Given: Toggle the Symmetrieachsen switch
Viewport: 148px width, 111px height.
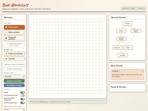Looking at the screenshot, I should [22, 103].
